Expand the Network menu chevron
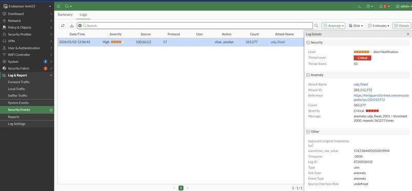412x191 pixels. (51, 20)
